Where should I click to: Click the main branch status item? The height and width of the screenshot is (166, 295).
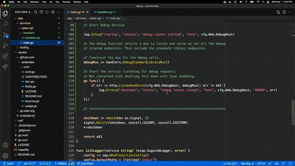[9, 164]
